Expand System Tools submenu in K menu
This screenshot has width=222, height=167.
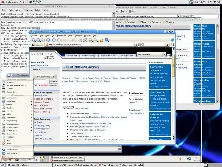(17, 131)
